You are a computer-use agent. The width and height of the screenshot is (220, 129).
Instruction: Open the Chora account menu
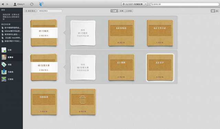coord(19,4)
